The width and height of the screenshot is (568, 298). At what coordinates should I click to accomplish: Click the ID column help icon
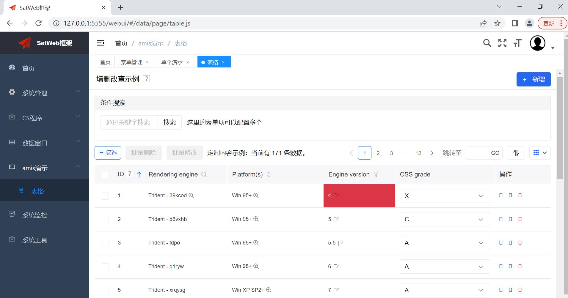pos(129,174)
